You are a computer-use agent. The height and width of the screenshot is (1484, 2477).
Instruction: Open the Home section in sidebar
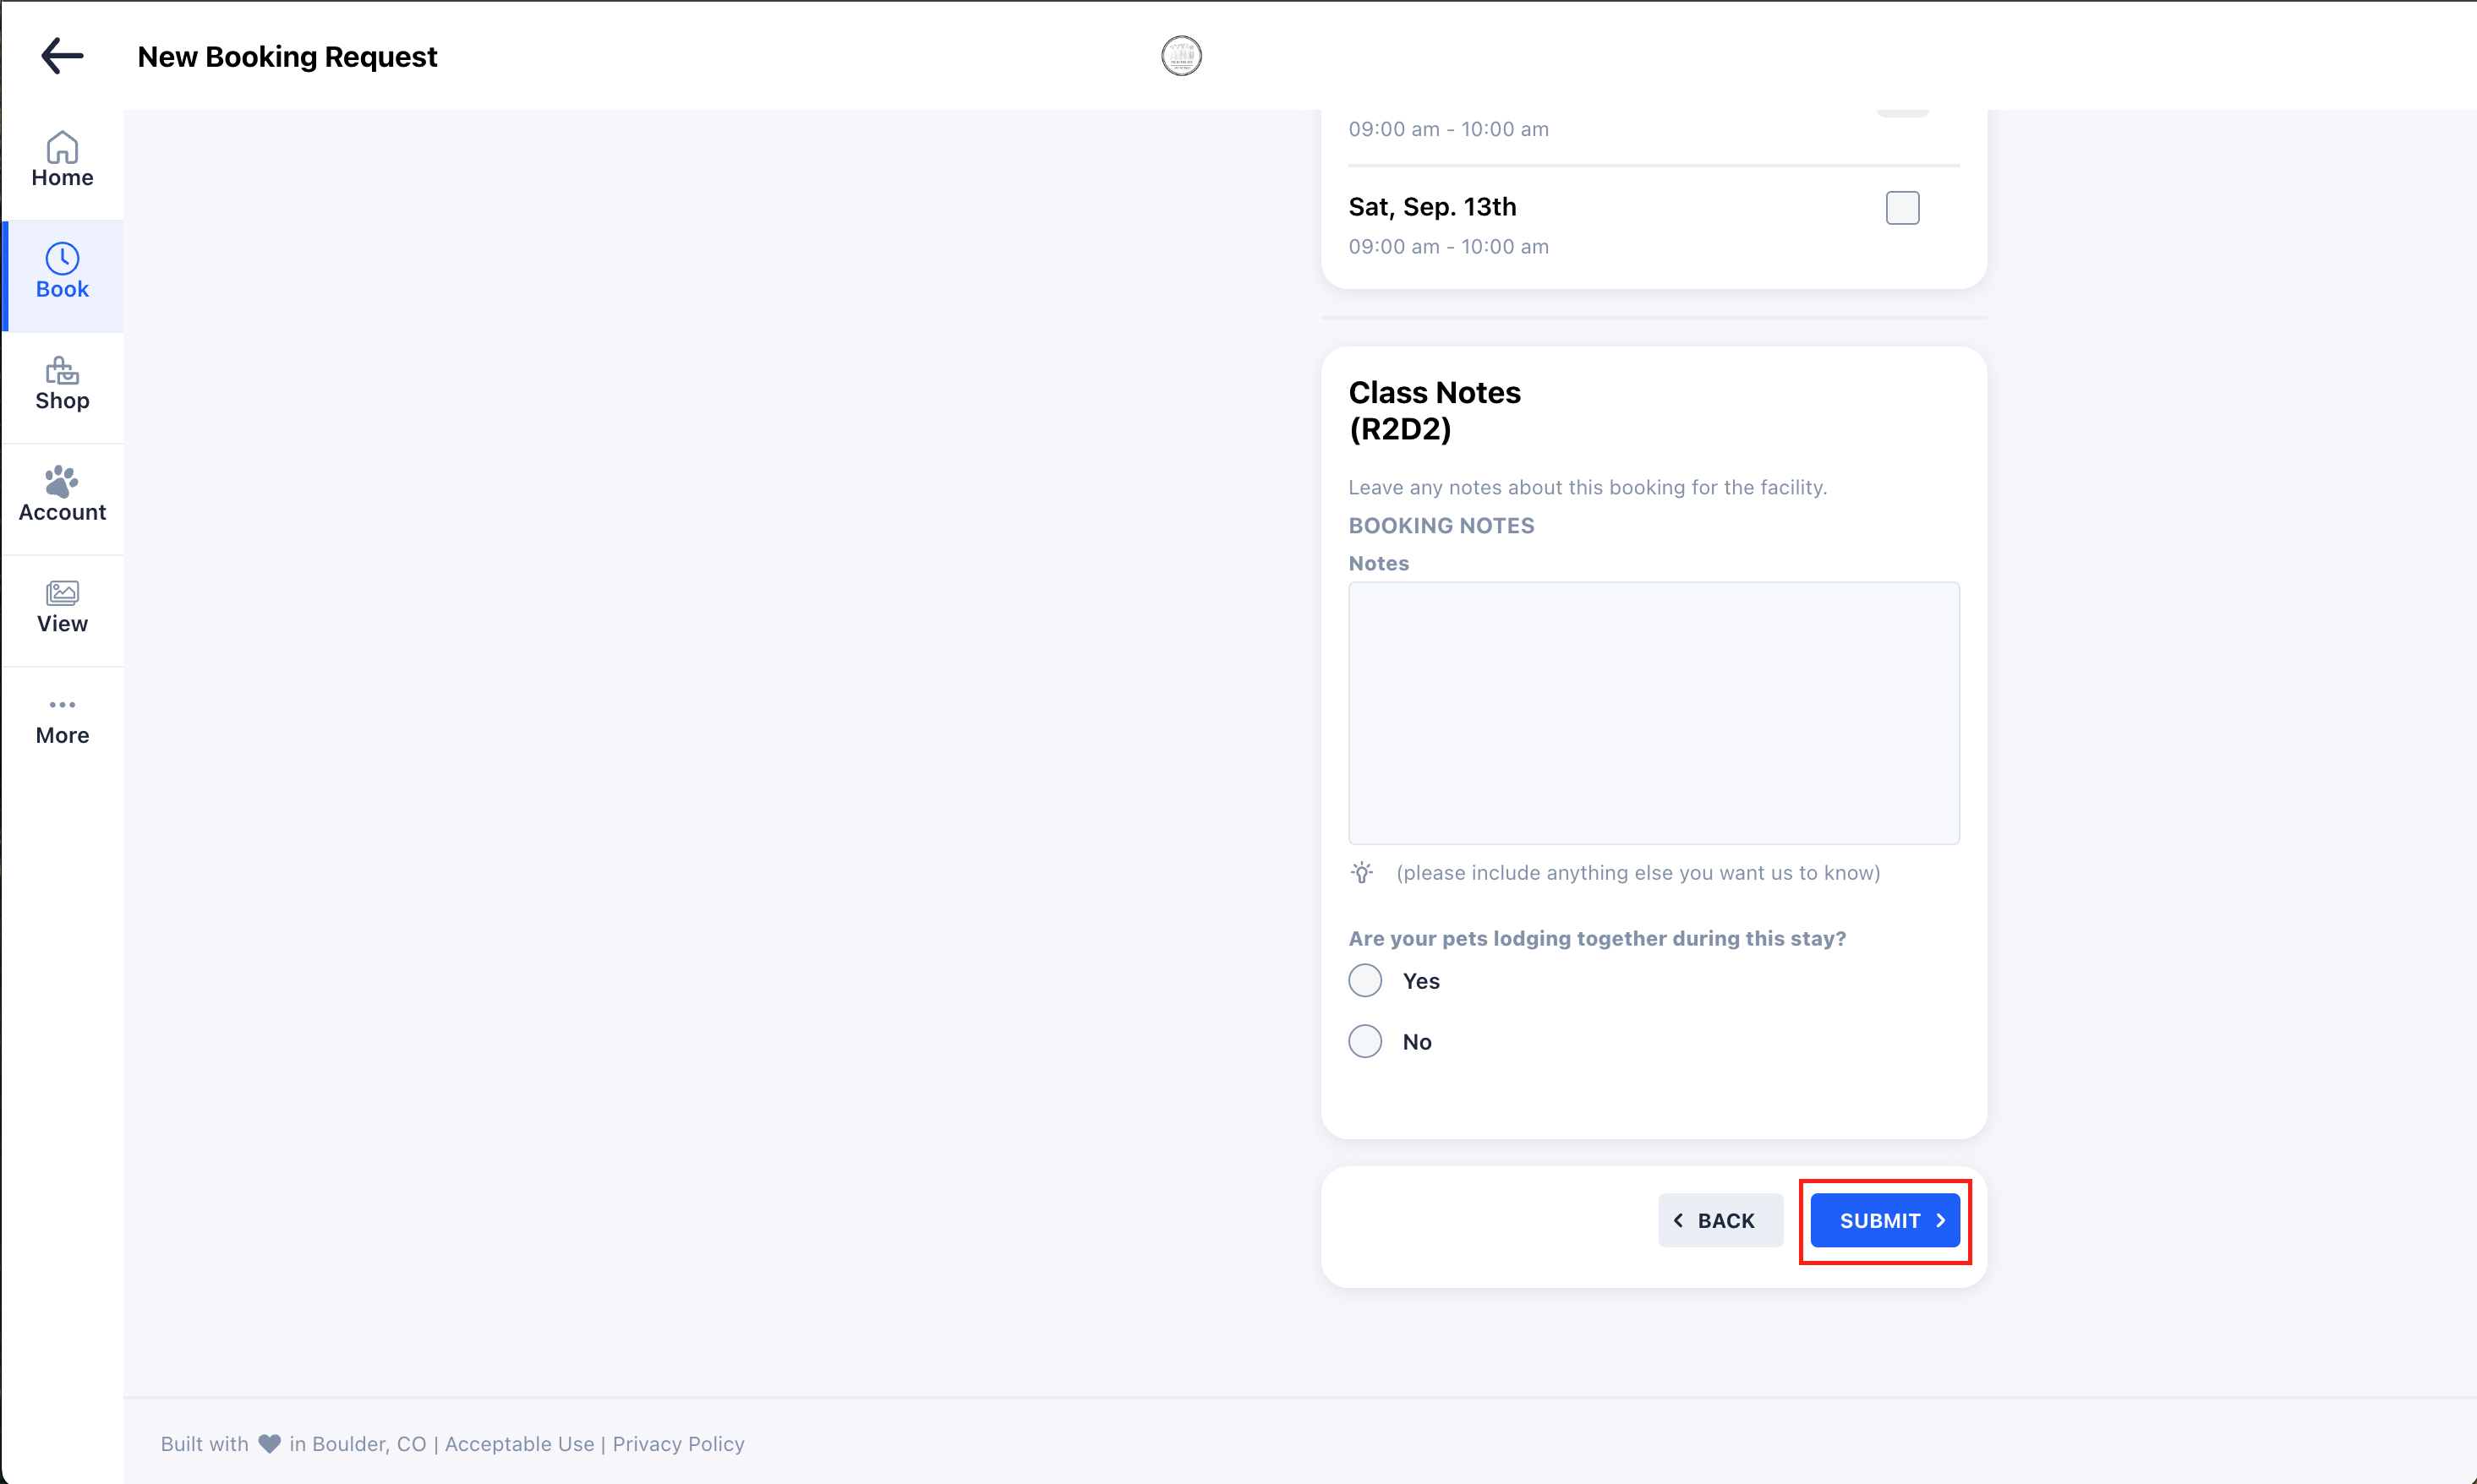tap(62, 160)
